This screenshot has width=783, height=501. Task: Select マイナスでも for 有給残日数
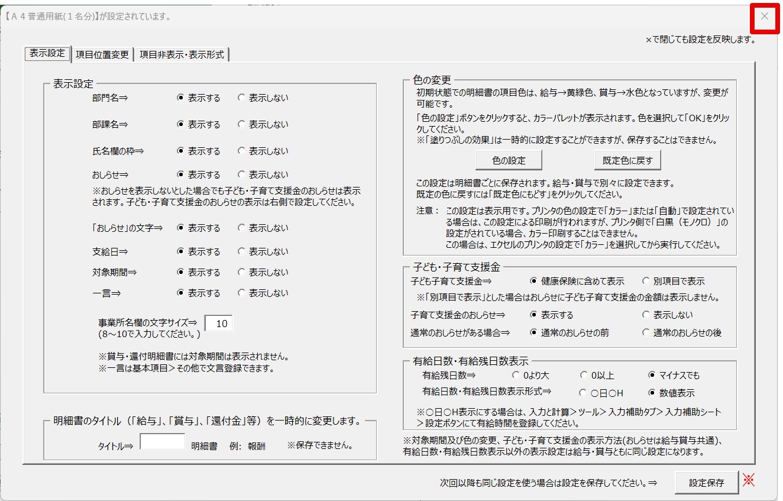click(x=674, y=376)
